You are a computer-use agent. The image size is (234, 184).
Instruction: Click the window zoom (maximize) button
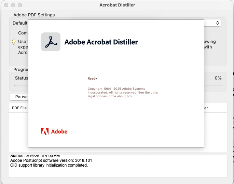(20, 5)
